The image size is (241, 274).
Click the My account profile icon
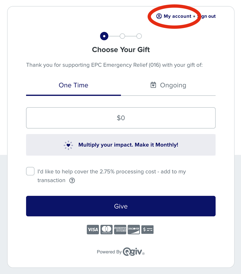(159, 16)
